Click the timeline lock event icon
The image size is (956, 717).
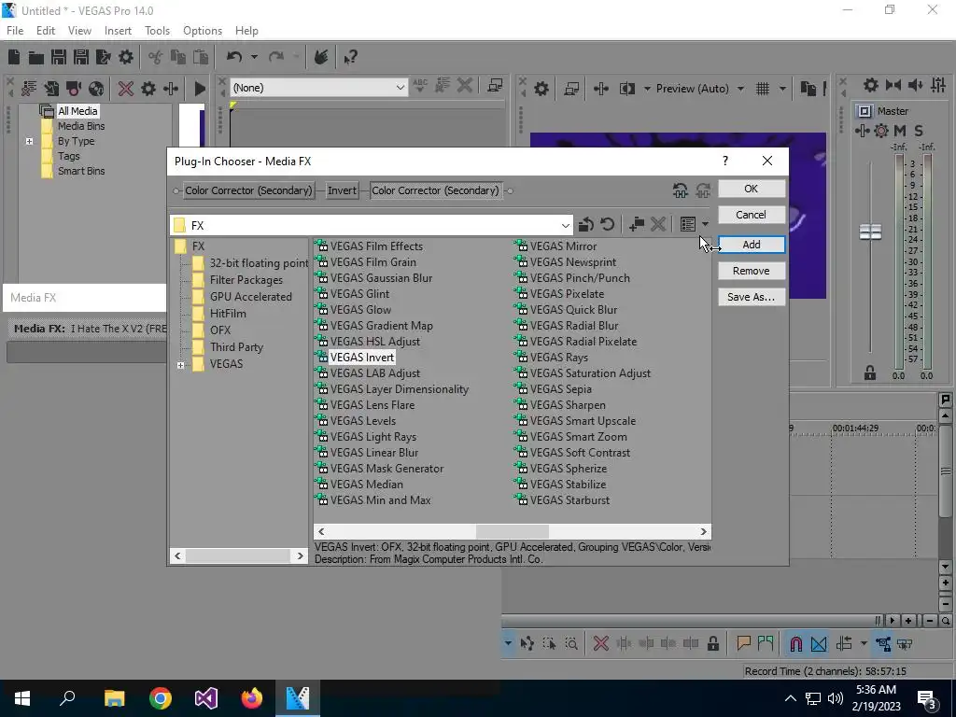(712, 644)
